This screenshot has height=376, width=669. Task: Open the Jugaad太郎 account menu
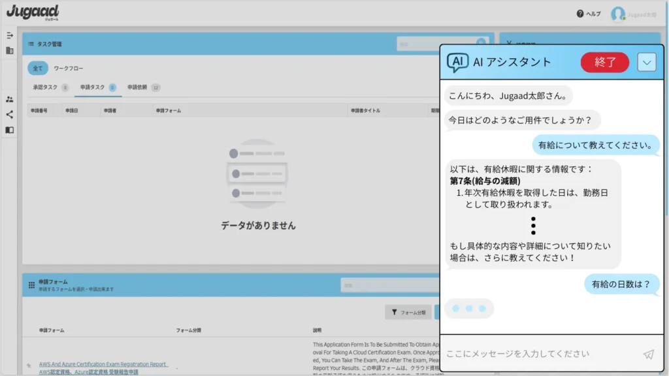click(642, 14)
